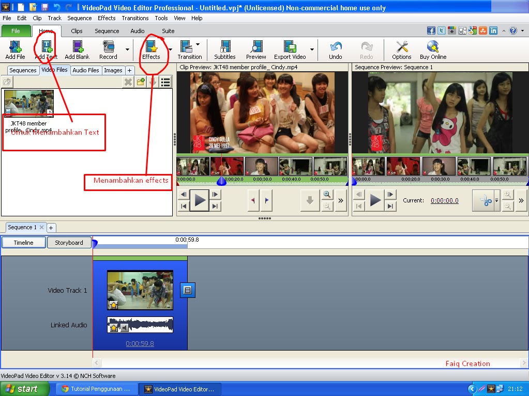Expand the Export Video dropdown arrow
The height and width of the screenshot is (396, 529).
coord(312,50)
